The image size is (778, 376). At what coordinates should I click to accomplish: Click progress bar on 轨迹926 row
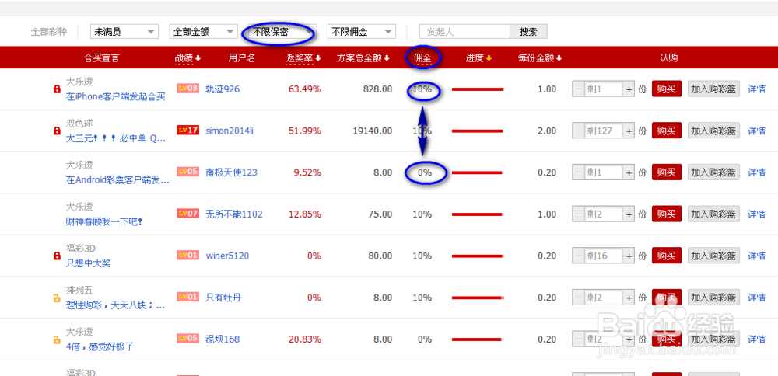(478, 89)
